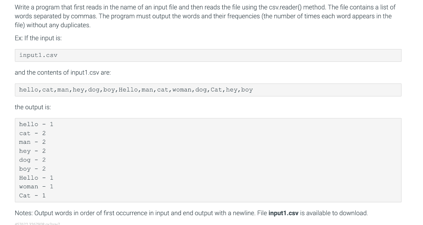Select the "woman - 1" output line
This screenshot has width=423, height=225.
tap(36, 187)
